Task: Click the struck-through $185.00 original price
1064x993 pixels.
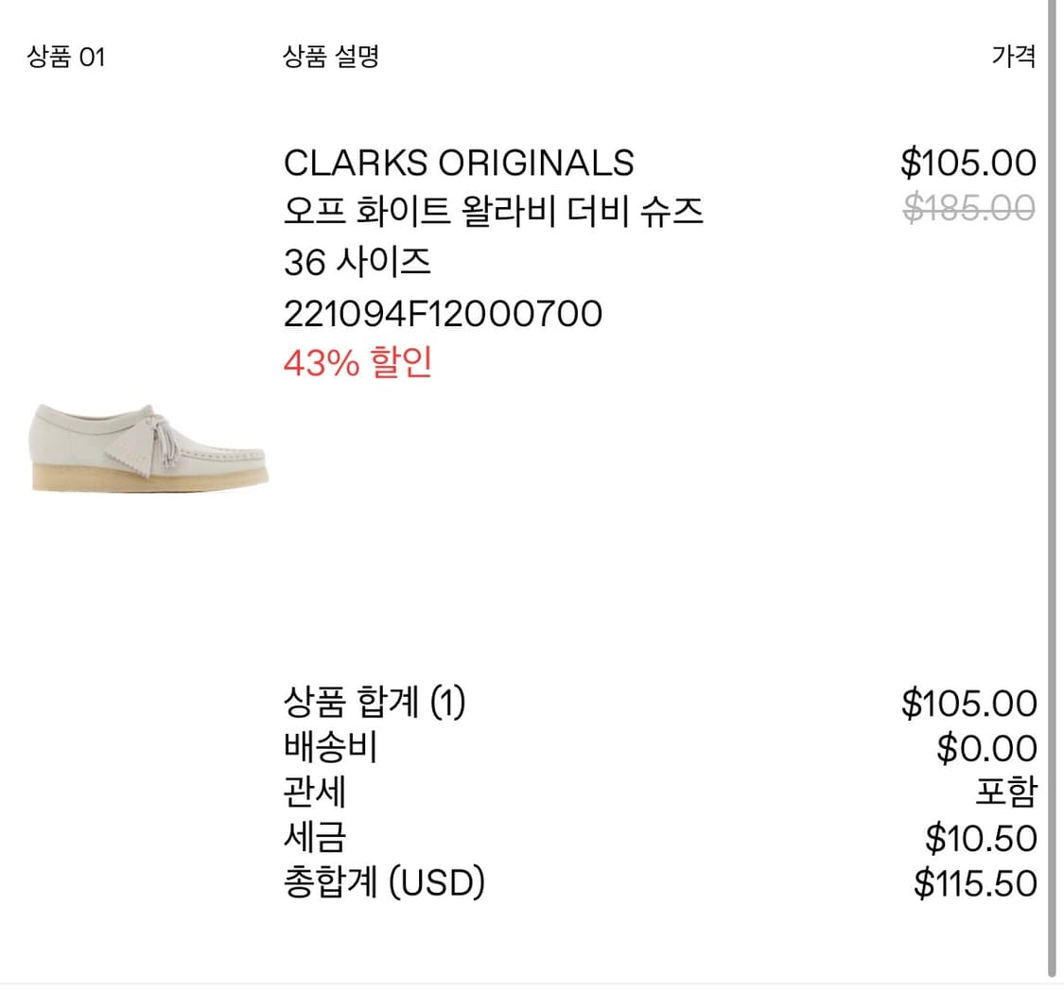Action: coord(969,207)
